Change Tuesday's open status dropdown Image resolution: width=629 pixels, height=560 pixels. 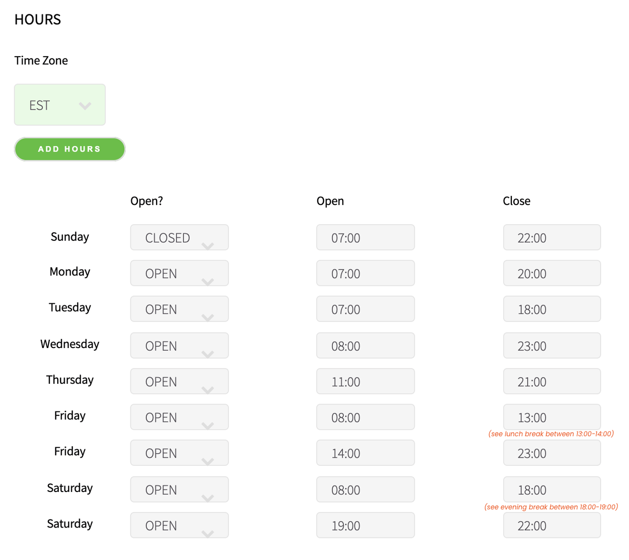tap(179, 309)
